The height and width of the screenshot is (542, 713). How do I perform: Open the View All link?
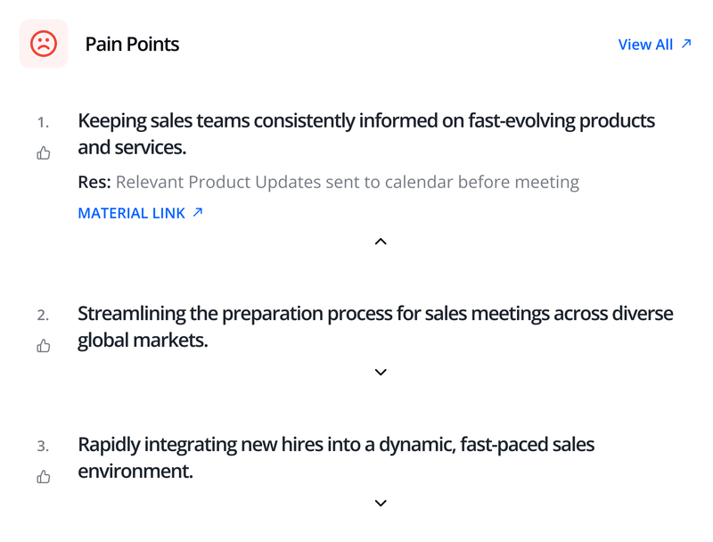point(645,45)
